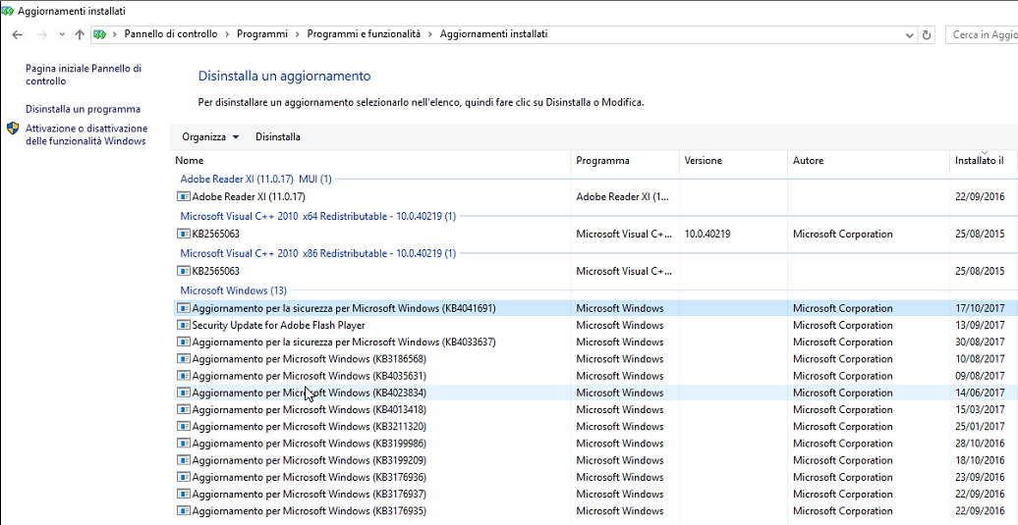Image resolution: width=1018 pixels, height=525 pixels.
Task: Select Aggiornamento per la sicurezza (KB4041691) name
Action: (344, 308)
